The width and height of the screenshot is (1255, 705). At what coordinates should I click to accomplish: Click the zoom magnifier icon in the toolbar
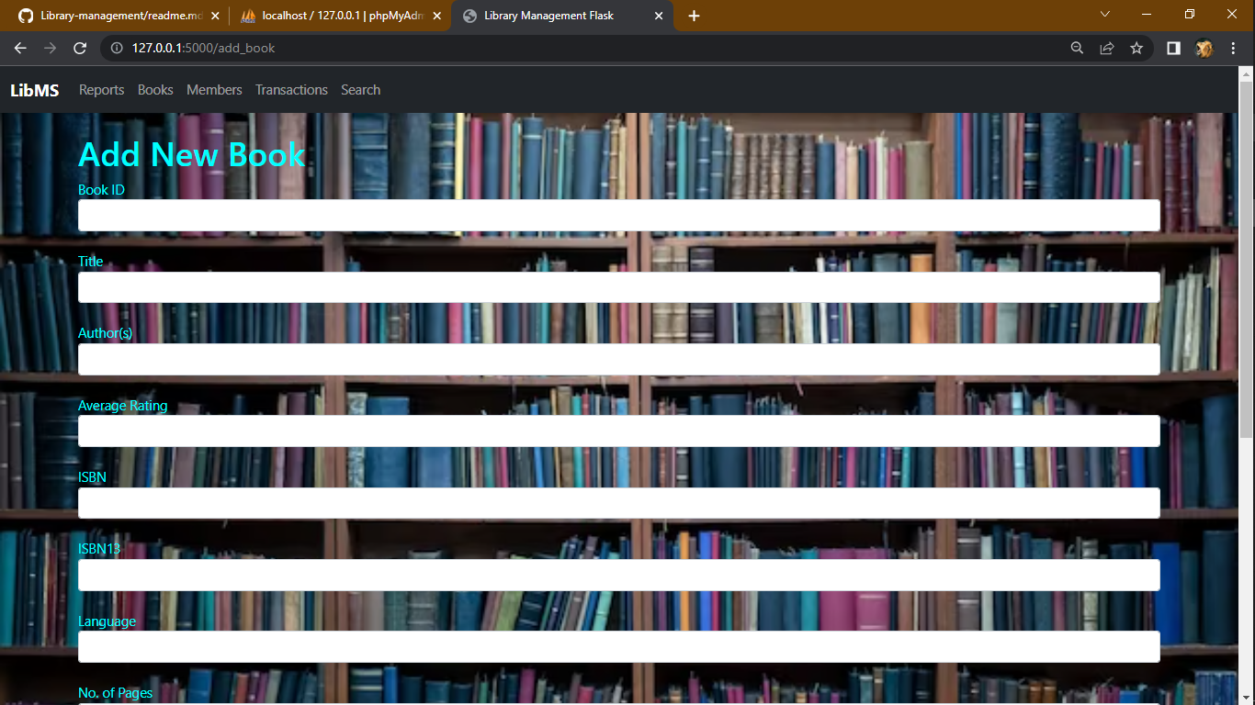pos(1076,48)
